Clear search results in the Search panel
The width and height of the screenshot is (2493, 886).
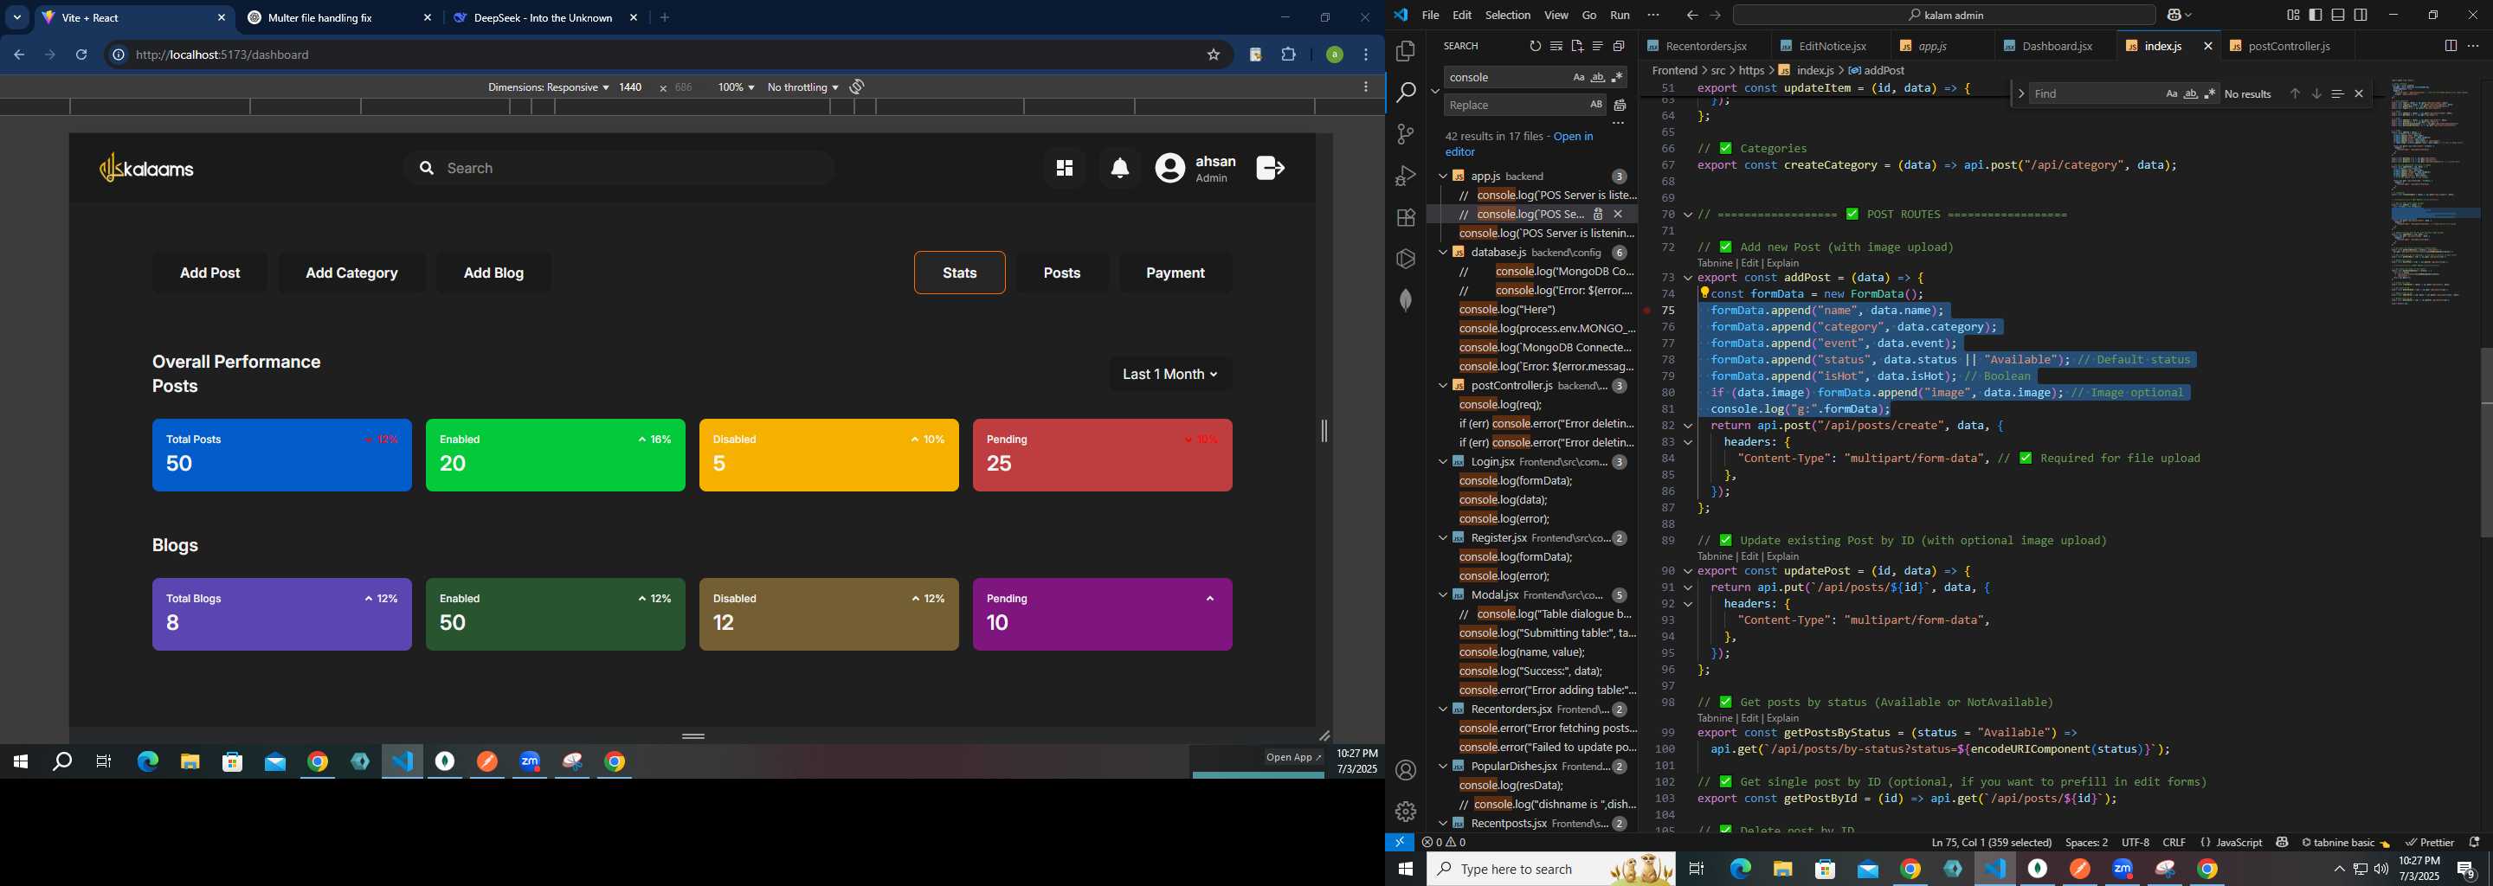pos(1556,47)
